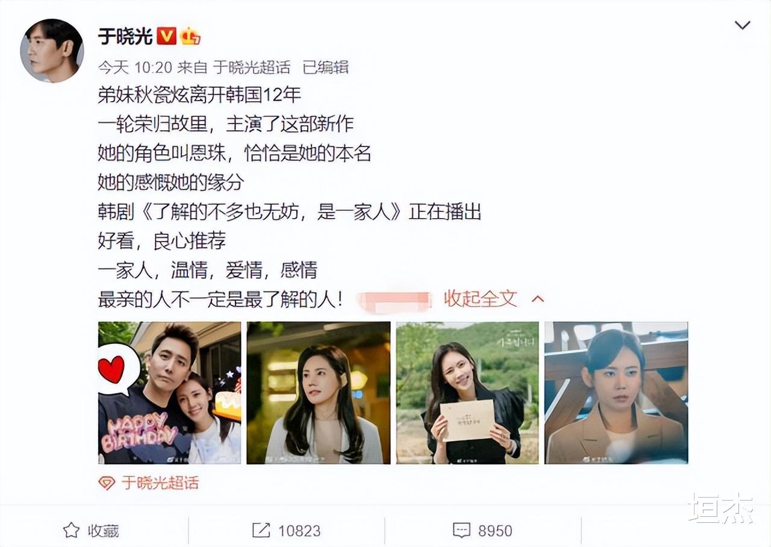Open the post options chevron menu
Screen dimensions: 771x547
tap(742, 25)
